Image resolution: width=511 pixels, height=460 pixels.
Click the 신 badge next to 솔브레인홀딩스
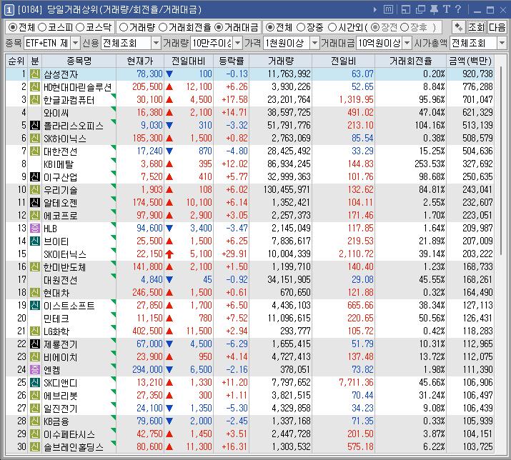click(35, 446)
